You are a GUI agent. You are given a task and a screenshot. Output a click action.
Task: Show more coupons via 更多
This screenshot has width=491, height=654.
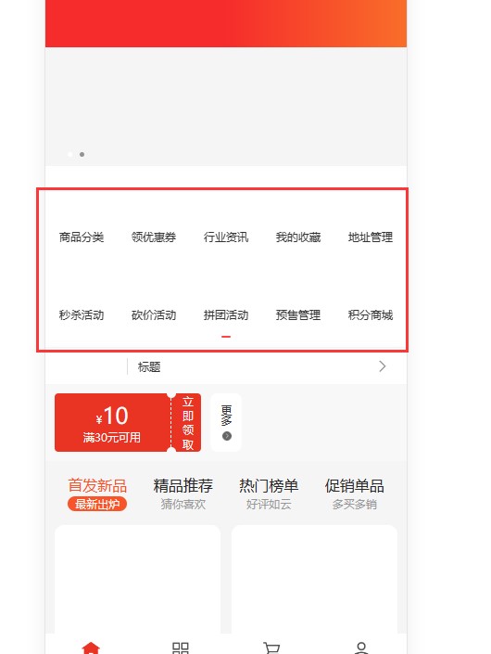[x=226, y=423]
